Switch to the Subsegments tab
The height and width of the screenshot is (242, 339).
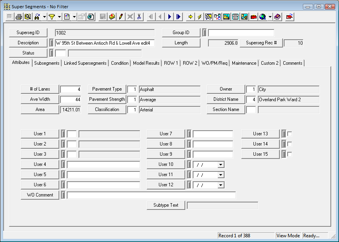47,63
